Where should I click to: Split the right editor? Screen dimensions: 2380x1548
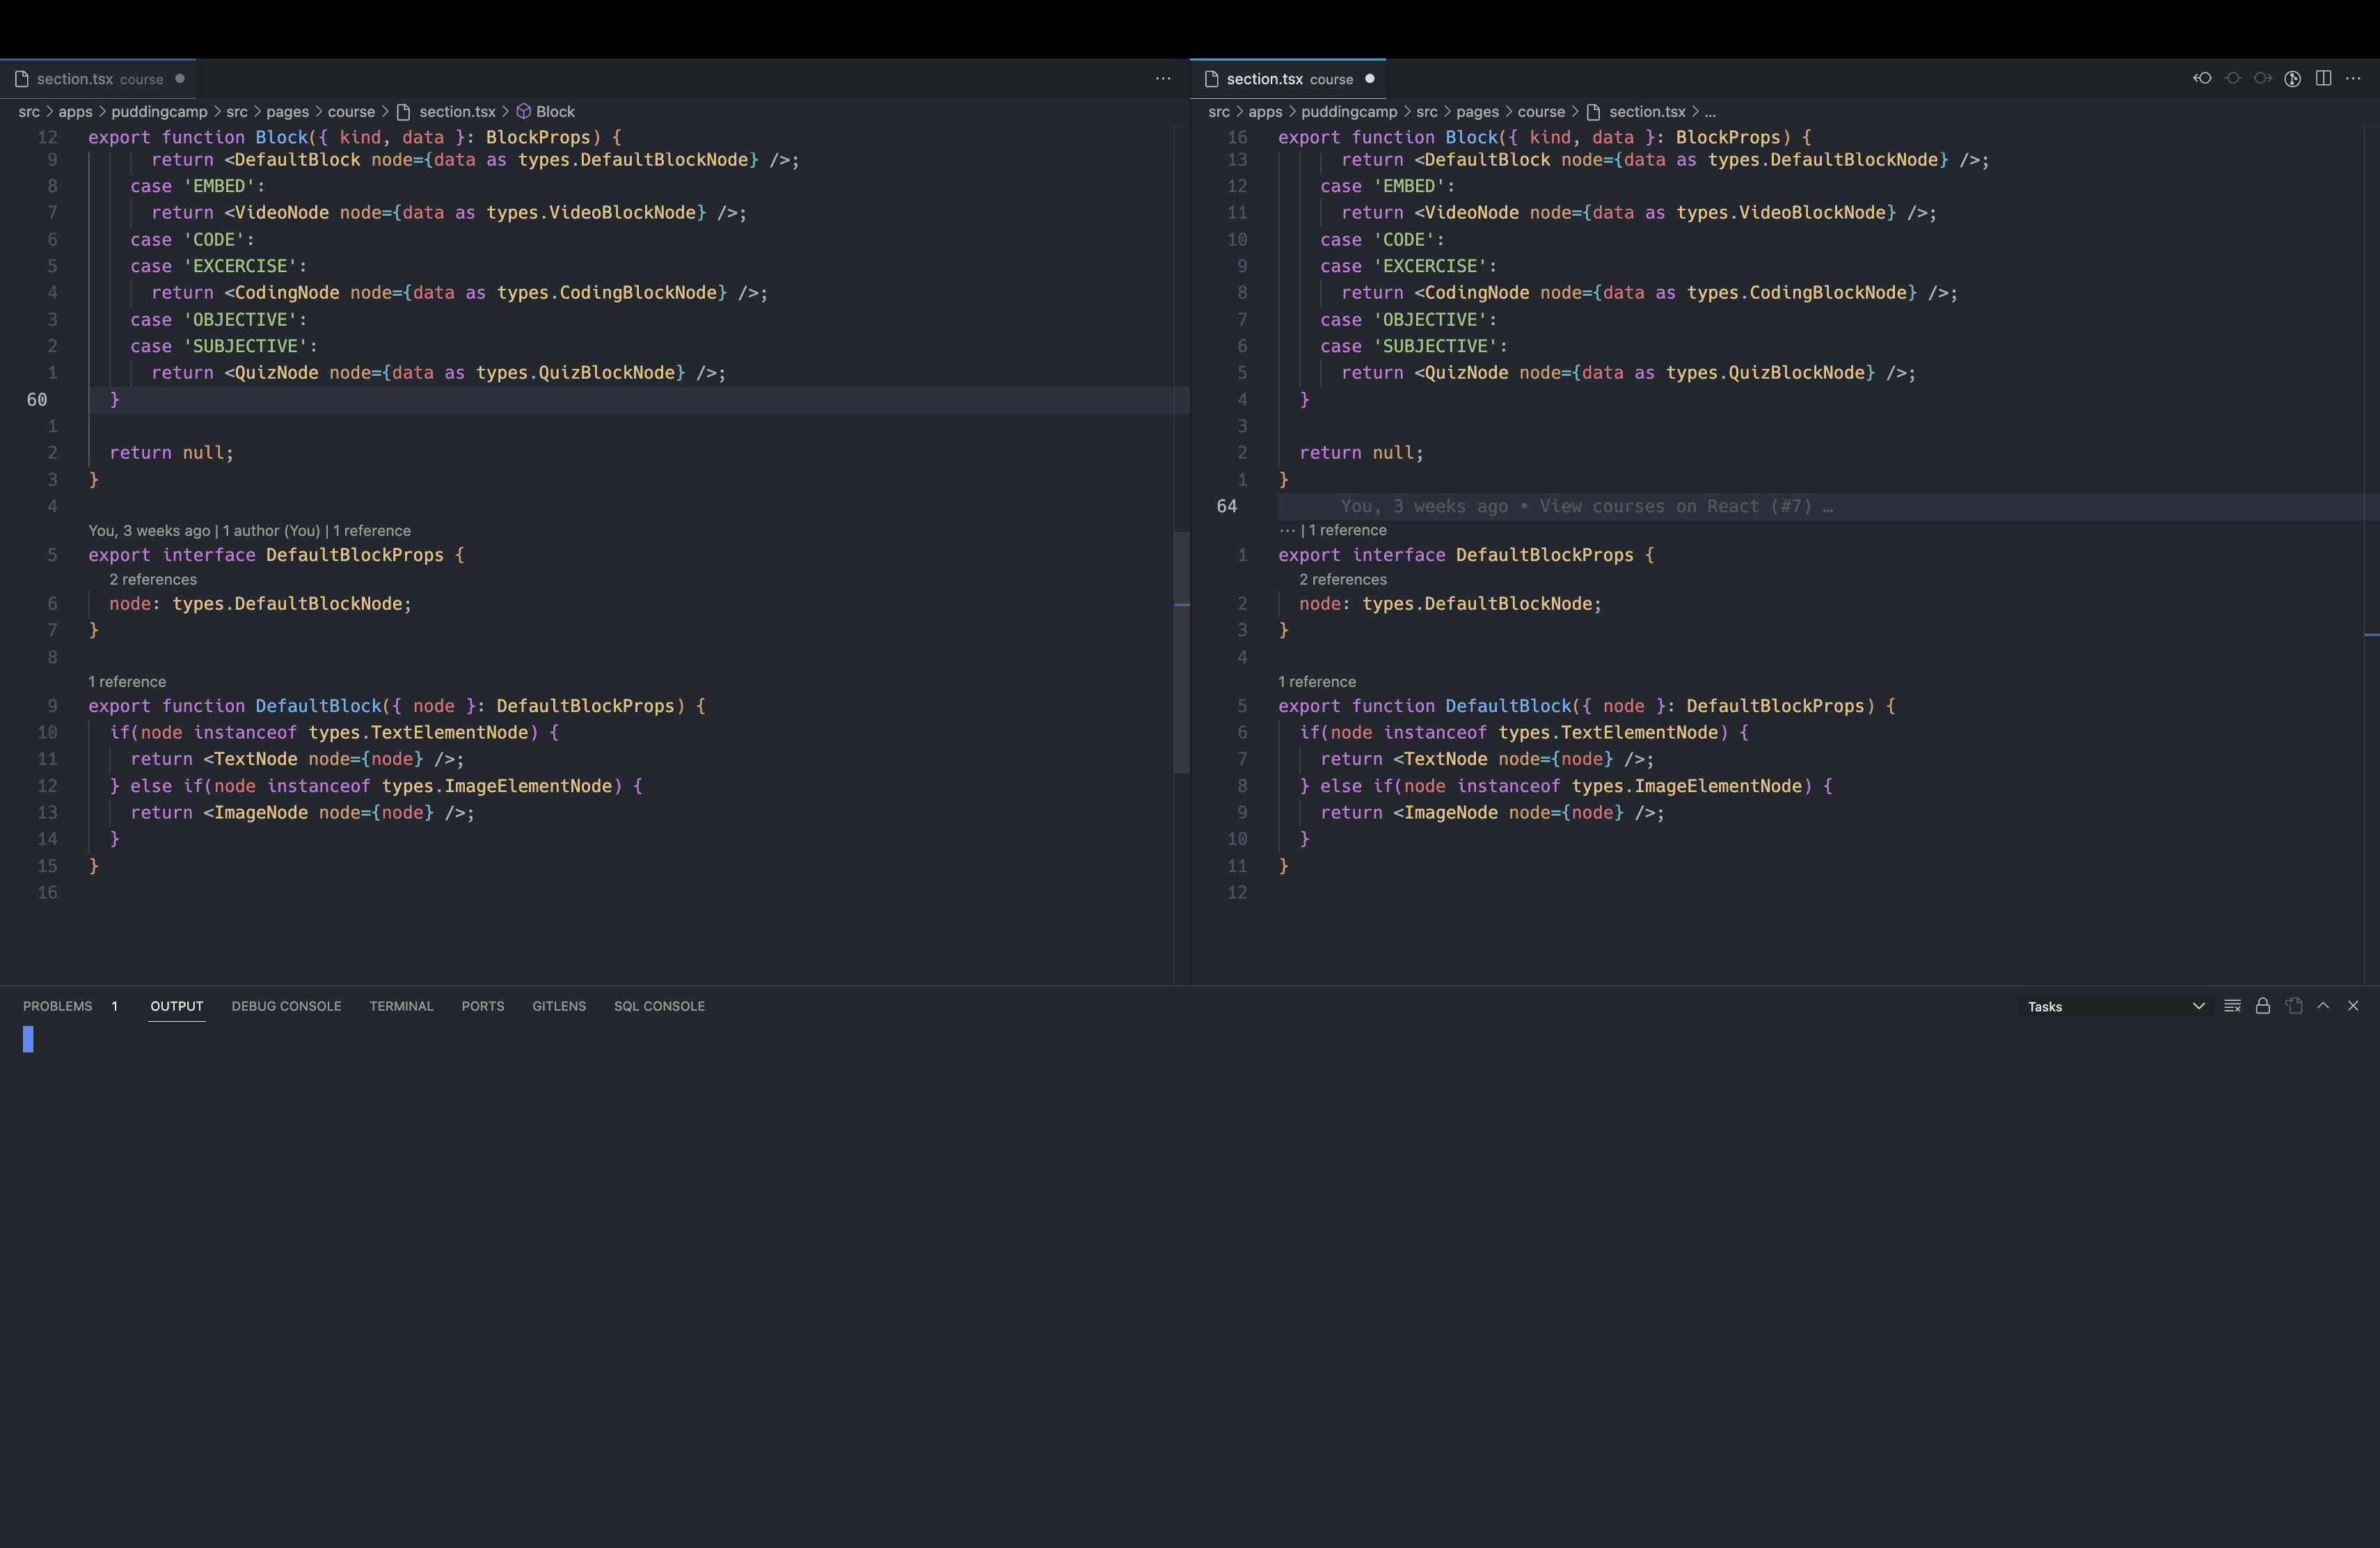click(x=2323, y=79)
